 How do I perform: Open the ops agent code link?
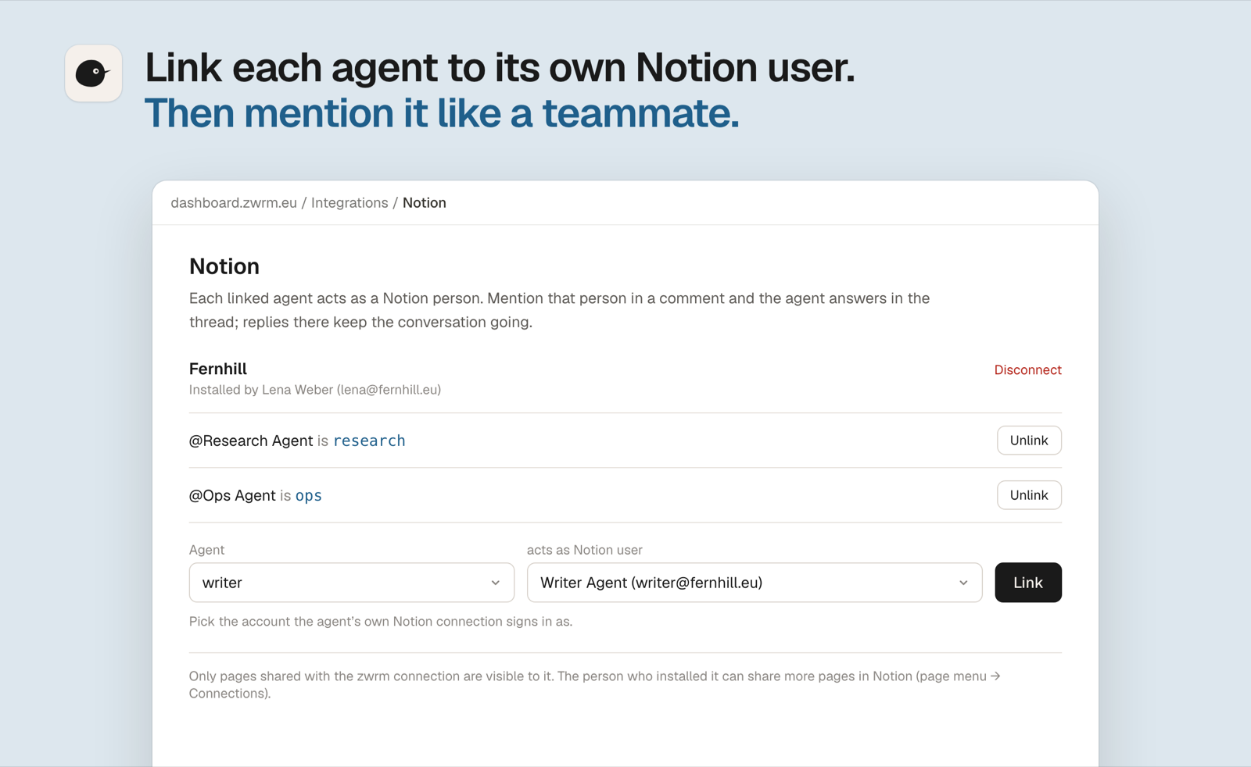click(x=309, y=495)
